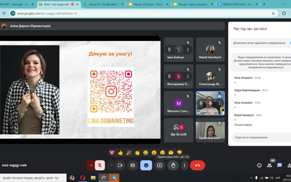Mute Аліна Деркач microphone icon
Viewport: 291px width, 182px height.
coord(210,103)
